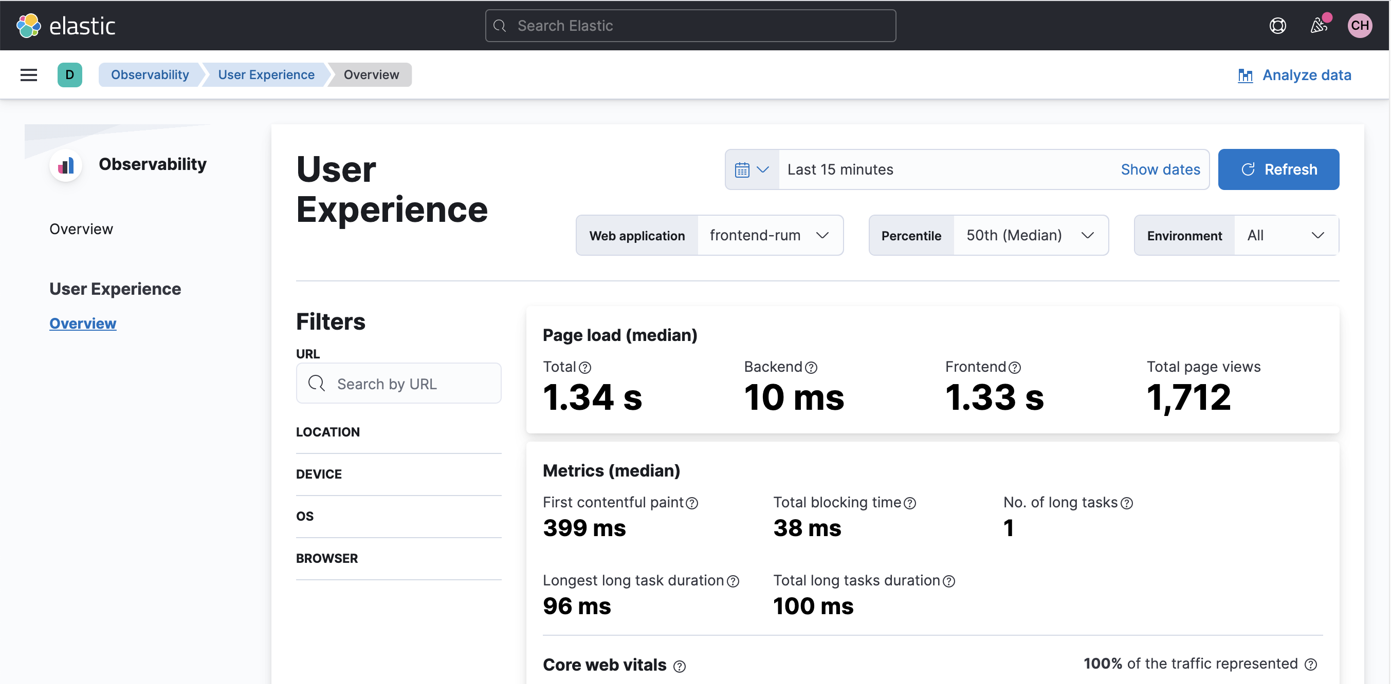Viewport: 1391px width, 684px height.
Task: Open the hamburger navigation menu
Action: point(29,75)
